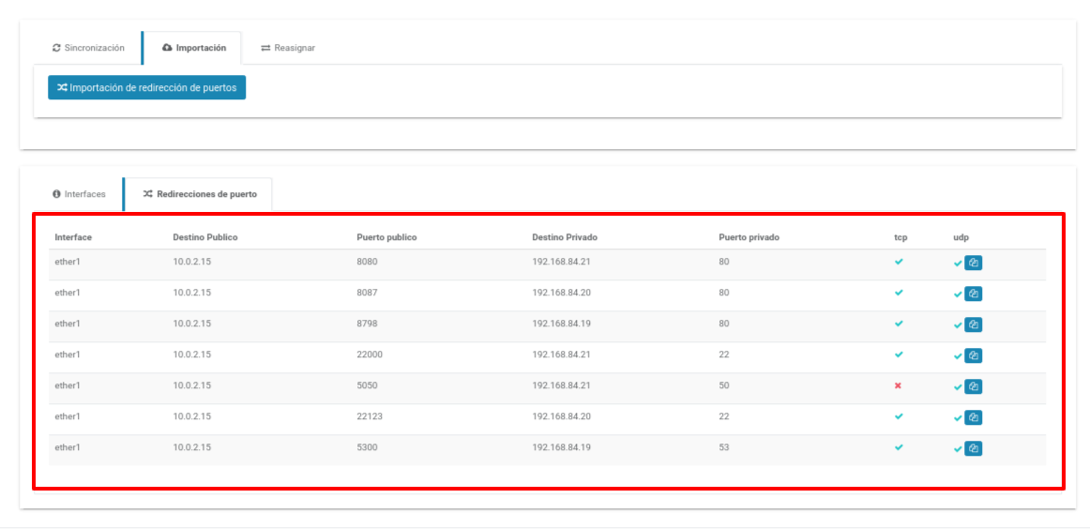Click the tcp check mark in the 22123 row
This screenshot has height=529, width=1090.
(899, 416)
